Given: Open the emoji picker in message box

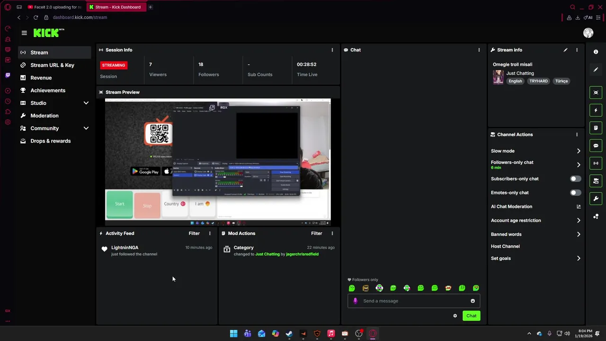Looking at the screenshot, I should pos(472,301).
